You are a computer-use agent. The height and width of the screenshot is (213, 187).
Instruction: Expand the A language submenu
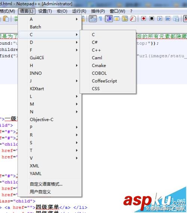[x=50, y=19]
